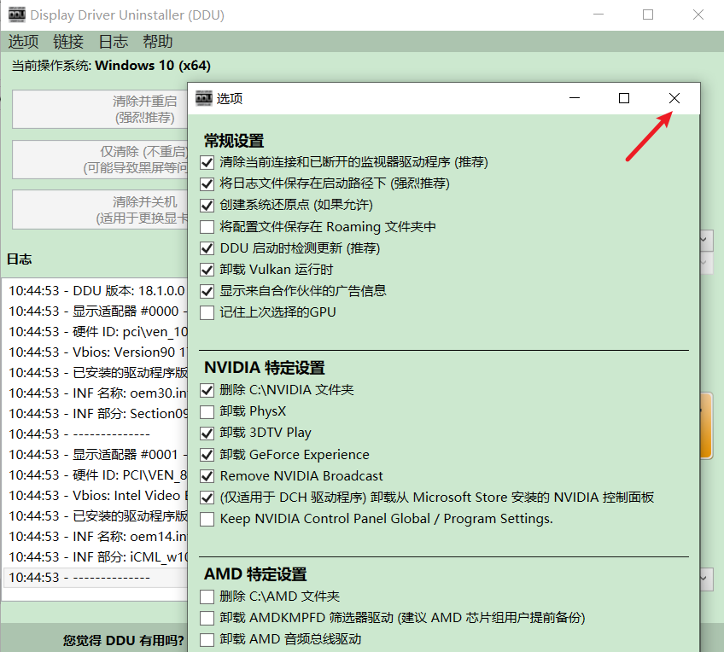Uncheck 将日志文件保存在启动路径下
The width and height of the screenshot is (724, 652).
click(x=207, y=183)
